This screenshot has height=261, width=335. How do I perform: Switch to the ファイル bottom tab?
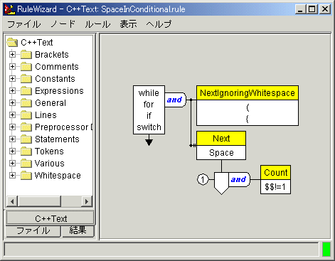pyautogui.click(x=33, y=230)
